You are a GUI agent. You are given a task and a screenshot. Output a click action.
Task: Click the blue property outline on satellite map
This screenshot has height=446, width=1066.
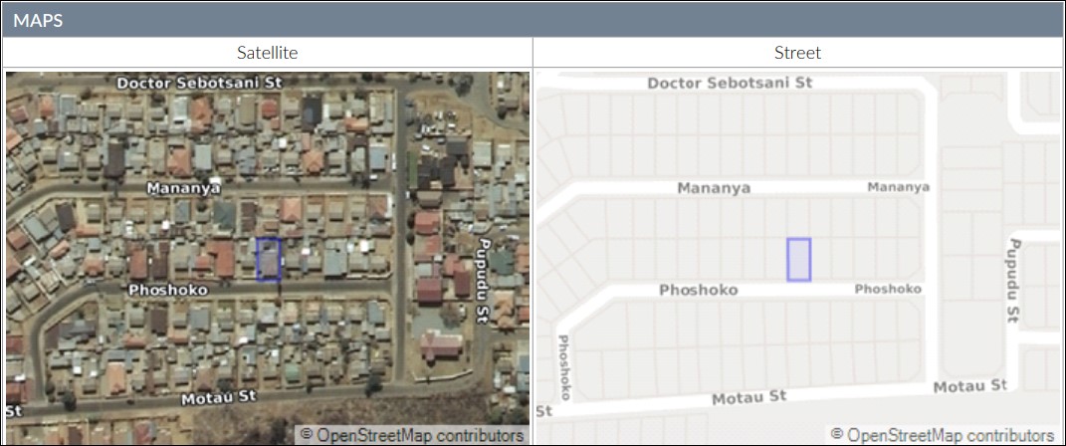coord(269,259)
